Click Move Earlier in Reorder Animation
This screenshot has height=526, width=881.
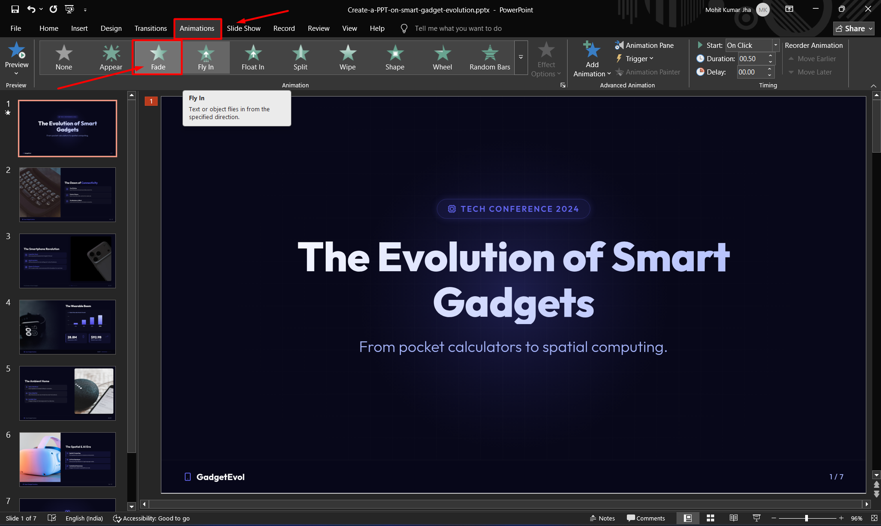click(x=812, y=58)
